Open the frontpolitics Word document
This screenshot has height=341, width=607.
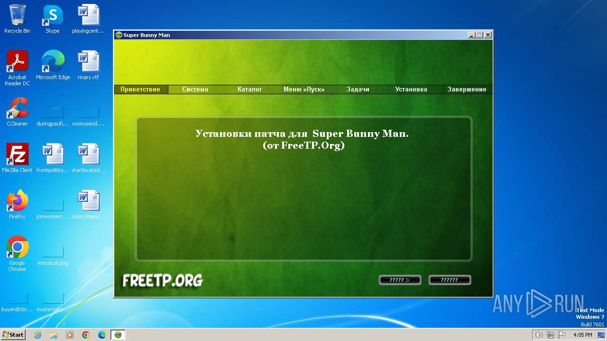pyautogui.click(x=53, y=158)
